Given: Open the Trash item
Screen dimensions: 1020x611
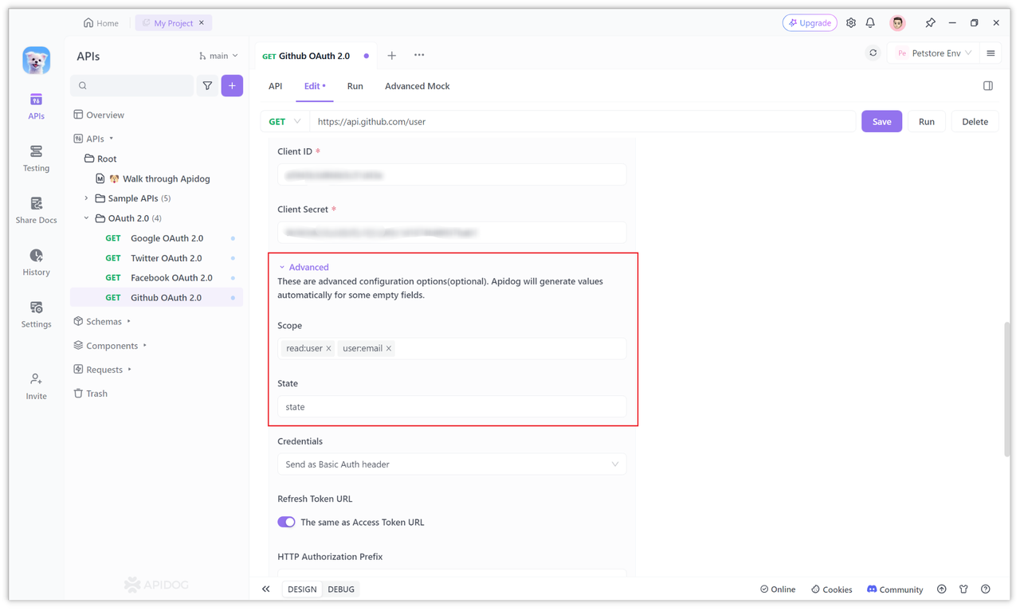Looking at the screenshot, I should (90, 394).
